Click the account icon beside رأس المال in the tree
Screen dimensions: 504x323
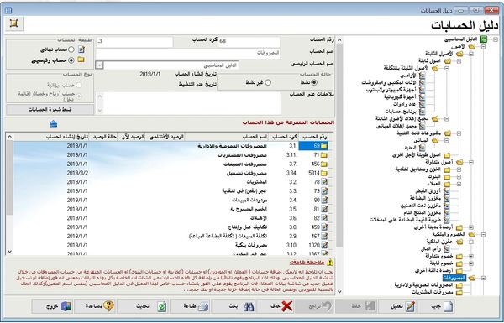[x=447, y=249]
